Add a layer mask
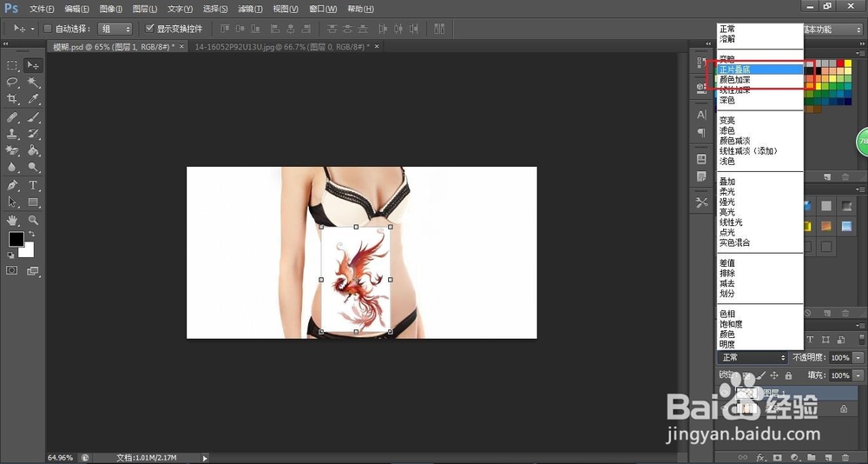The height and width of the screenshot is (464, 868). (x=777, y=457)
